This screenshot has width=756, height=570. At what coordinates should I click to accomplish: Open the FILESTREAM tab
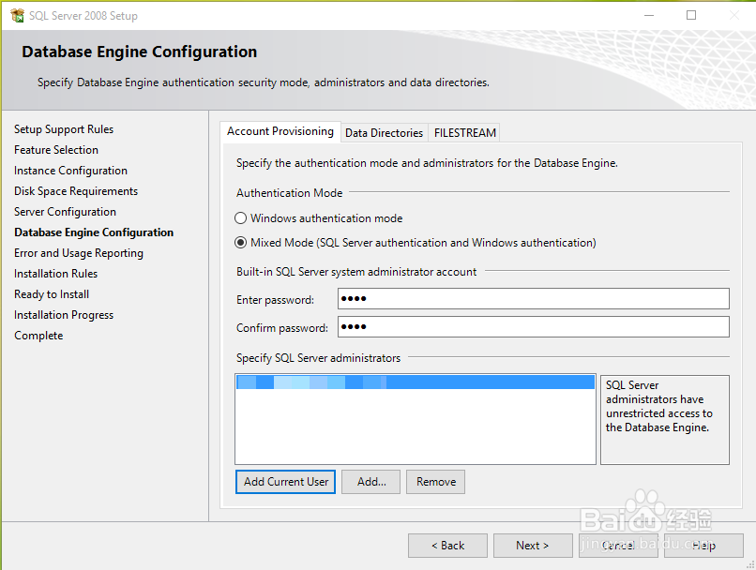[x=465, y=133]
